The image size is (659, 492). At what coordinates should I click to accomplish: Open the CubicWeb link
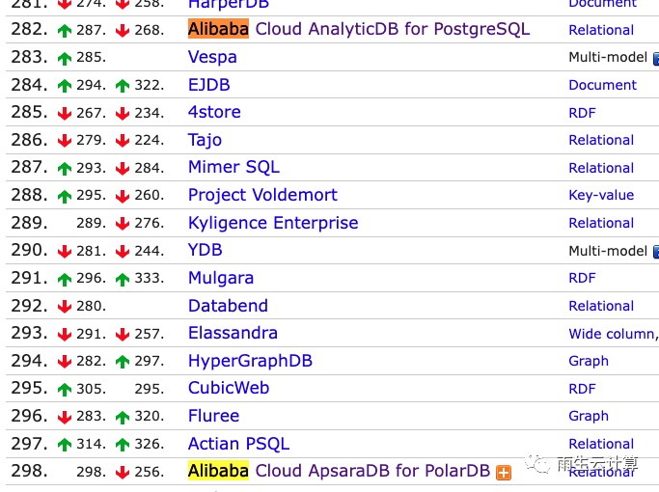[x=229, y=388]
